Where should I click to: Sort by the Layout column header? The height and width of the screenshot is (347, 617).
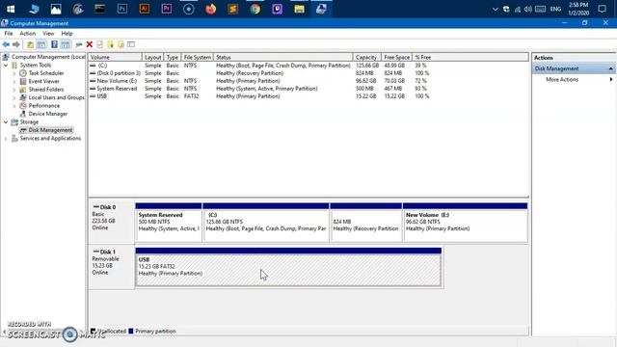pyautogui.click(x=152, y=57)
